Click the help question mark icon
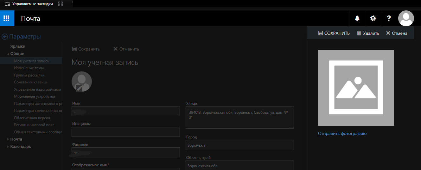421x170 pixels. tap(389, 18)
